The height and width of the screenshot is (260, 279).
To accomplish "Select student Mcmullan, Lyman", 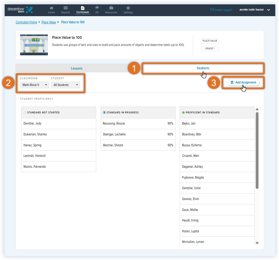I will [x=217, y=241].
